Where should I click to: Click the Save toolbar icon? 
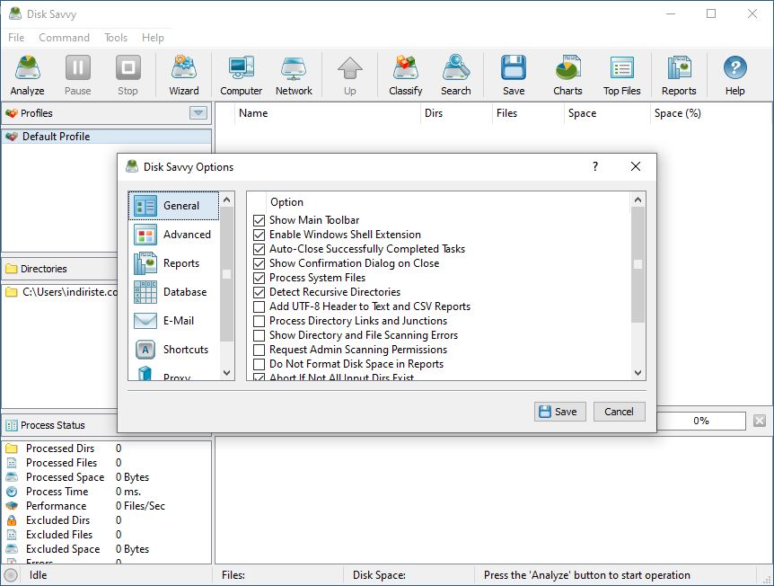(514, 75)
